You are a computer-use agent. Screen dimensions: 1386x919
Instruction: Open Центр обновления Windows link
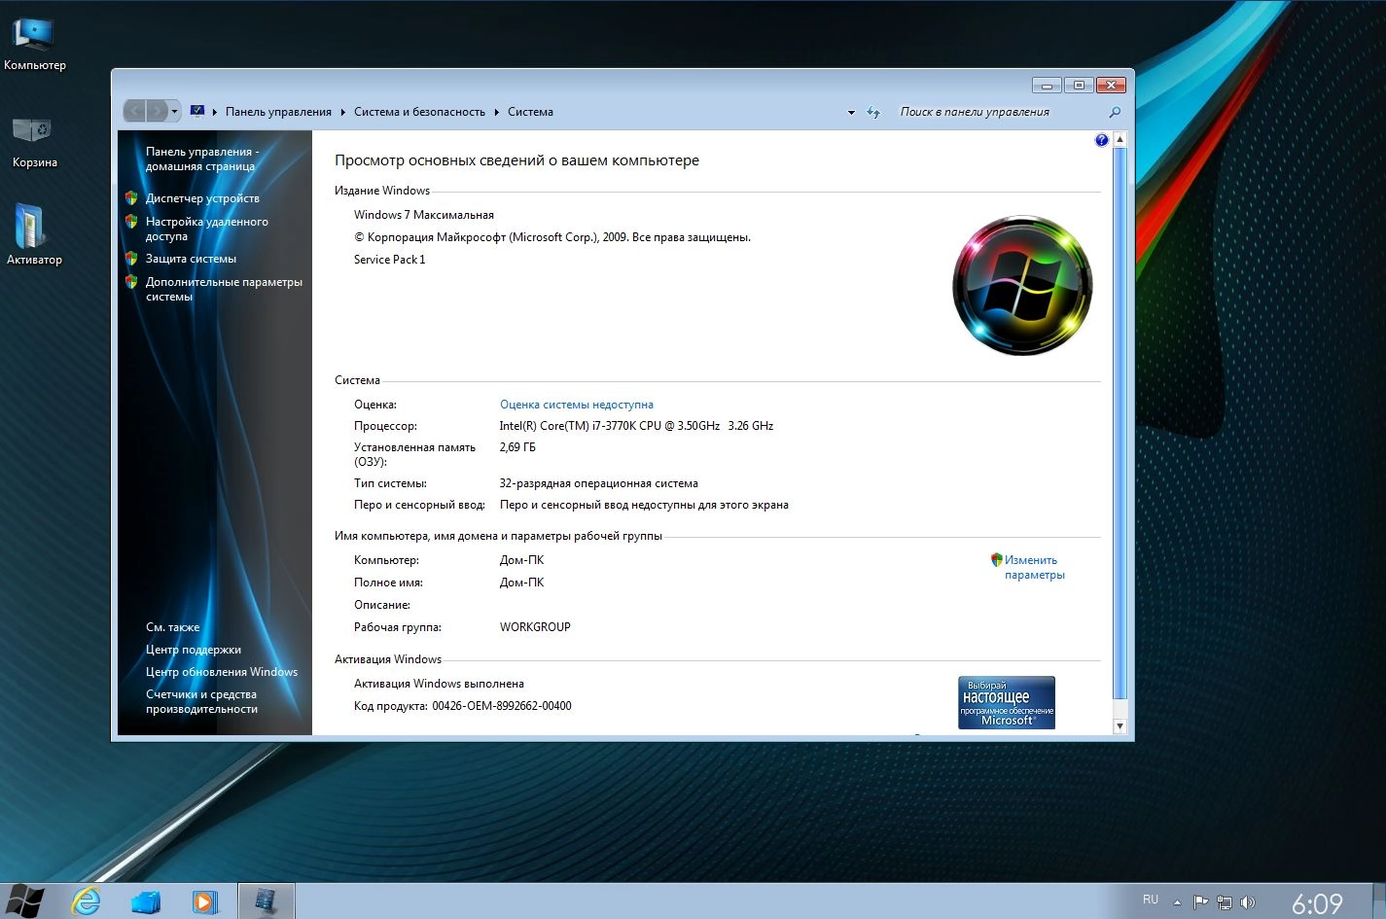point(222,672)
